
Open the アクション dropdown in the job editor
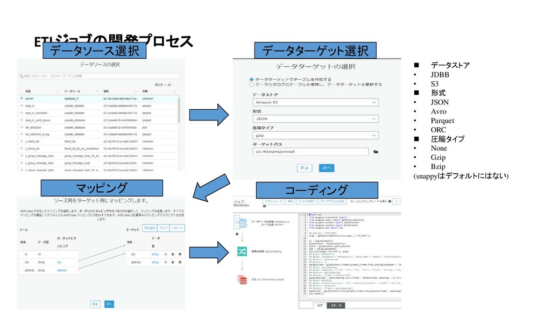click(273, 201)
